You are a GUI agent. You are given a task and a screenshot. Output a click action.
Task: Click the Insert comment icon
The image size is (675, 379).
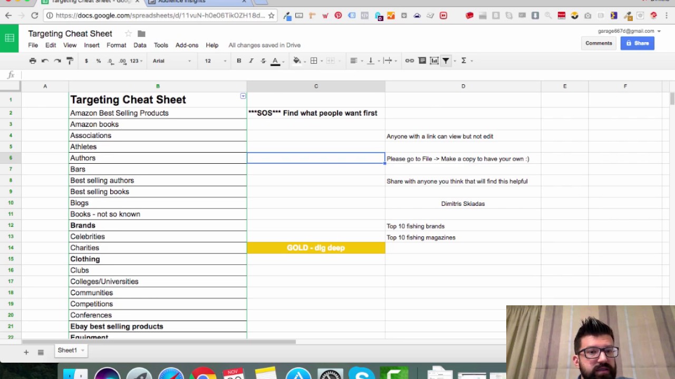click(422, 61)
